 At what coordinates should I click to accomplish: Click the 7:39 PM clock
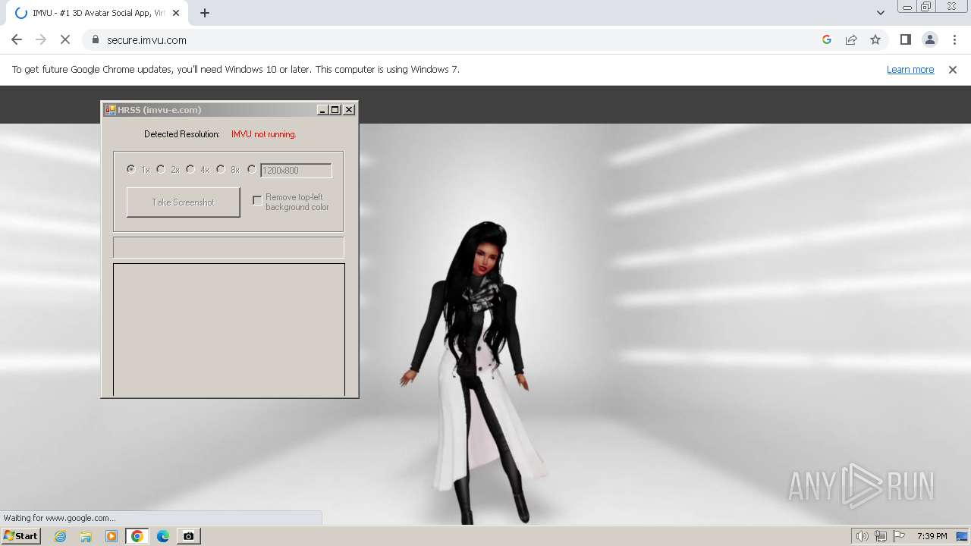[x=932, y=536]
